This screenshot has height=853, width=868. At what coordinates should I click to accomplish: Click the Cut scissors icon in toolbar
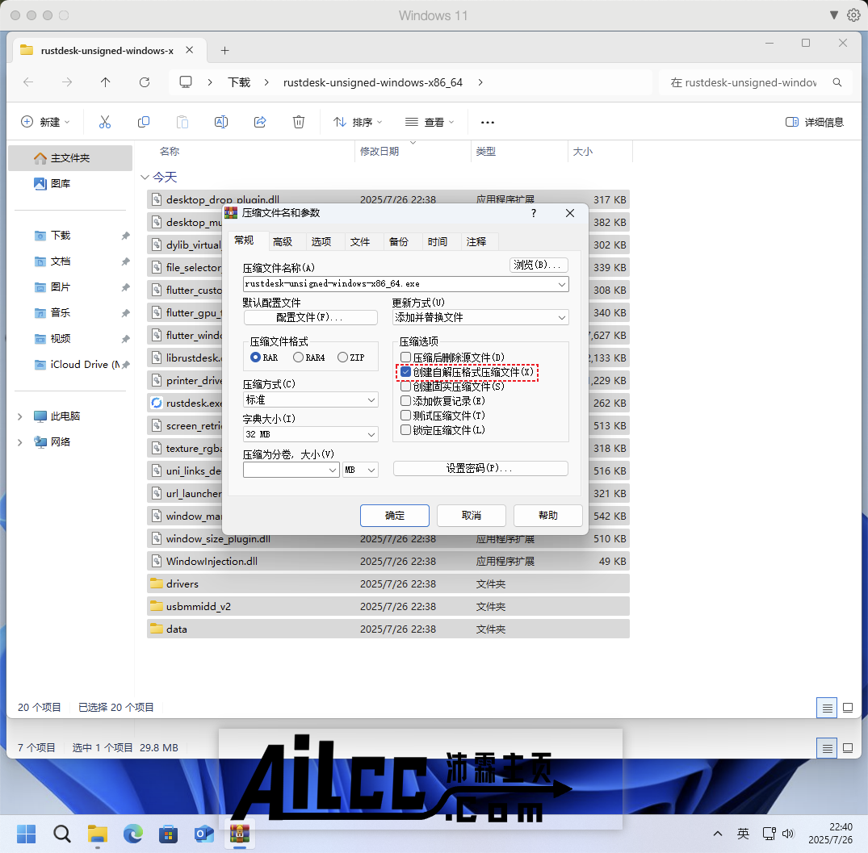105,122
